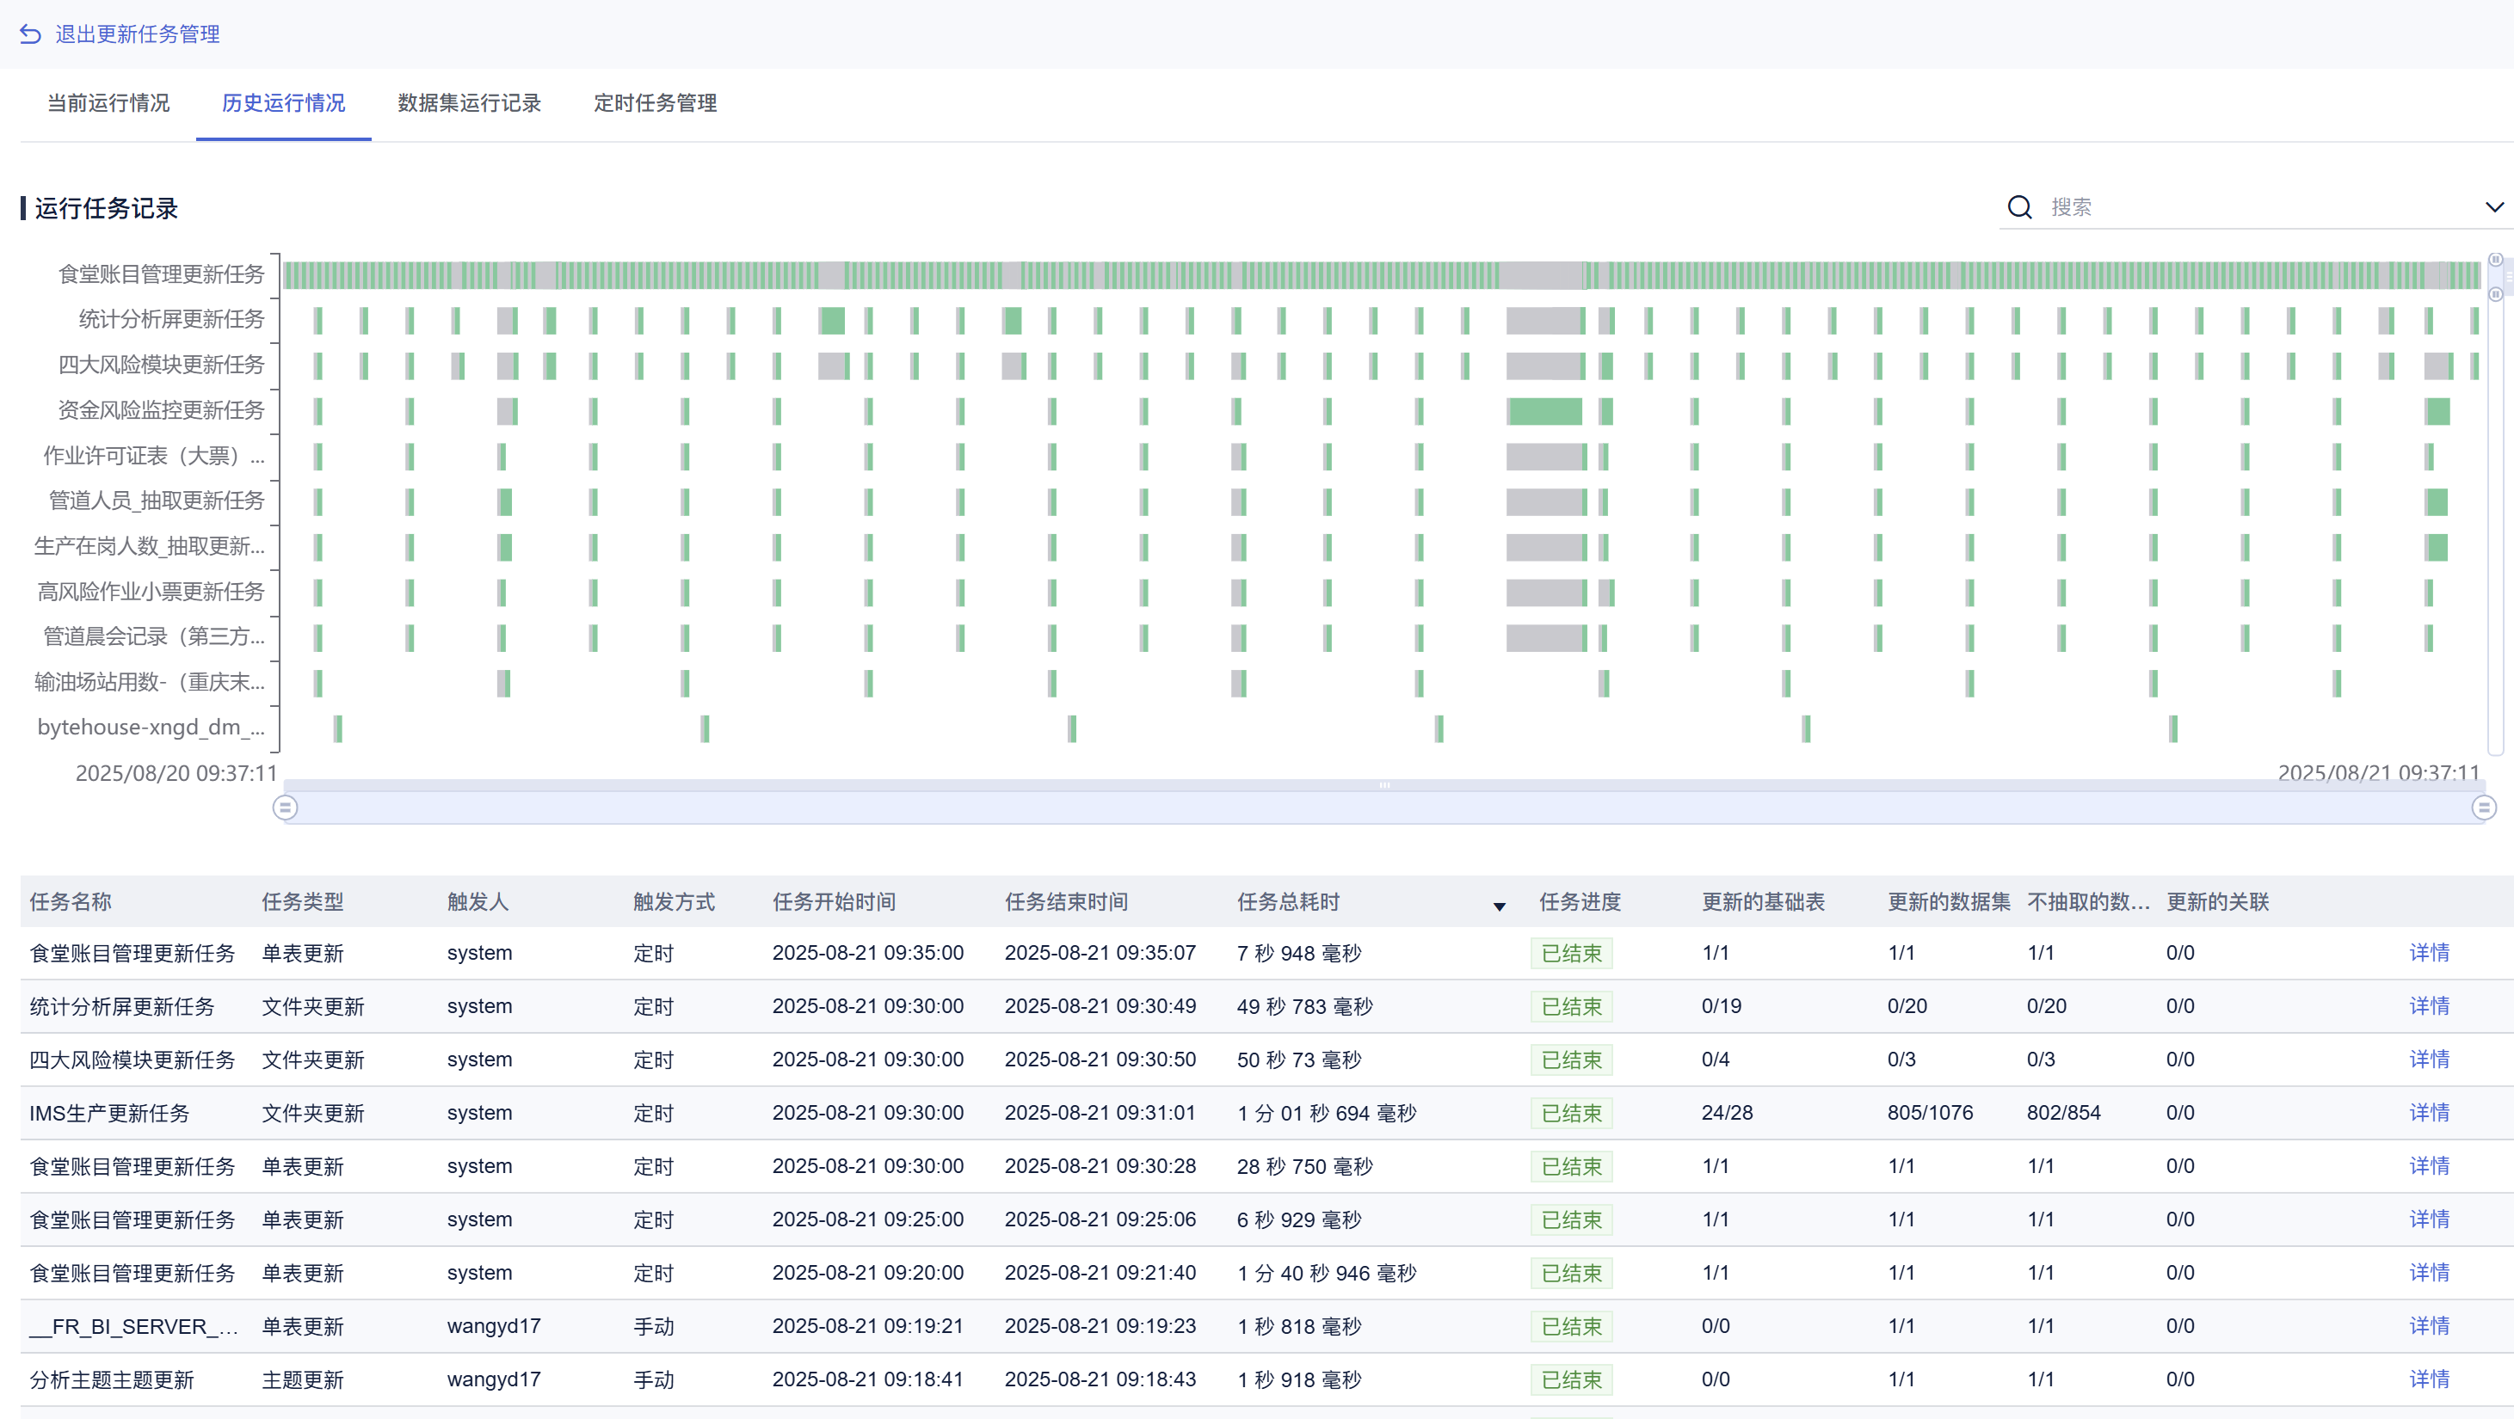2514x1419 pixels.
Task: Switch to the 历史运行情况 tab
Action: click(x=283, y=102)
